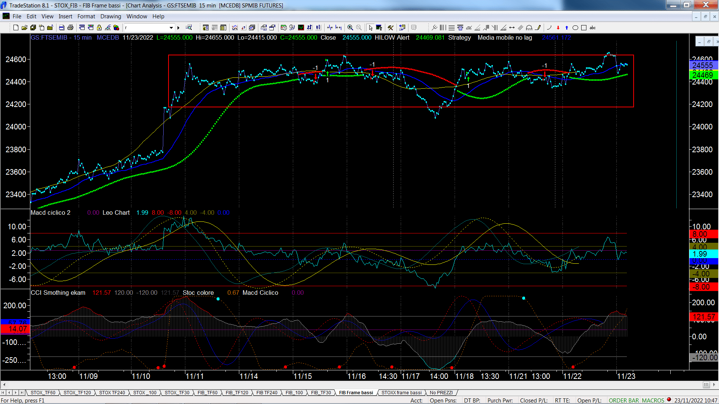Open the Insert menu
The image size is (719, 404).
66,16
